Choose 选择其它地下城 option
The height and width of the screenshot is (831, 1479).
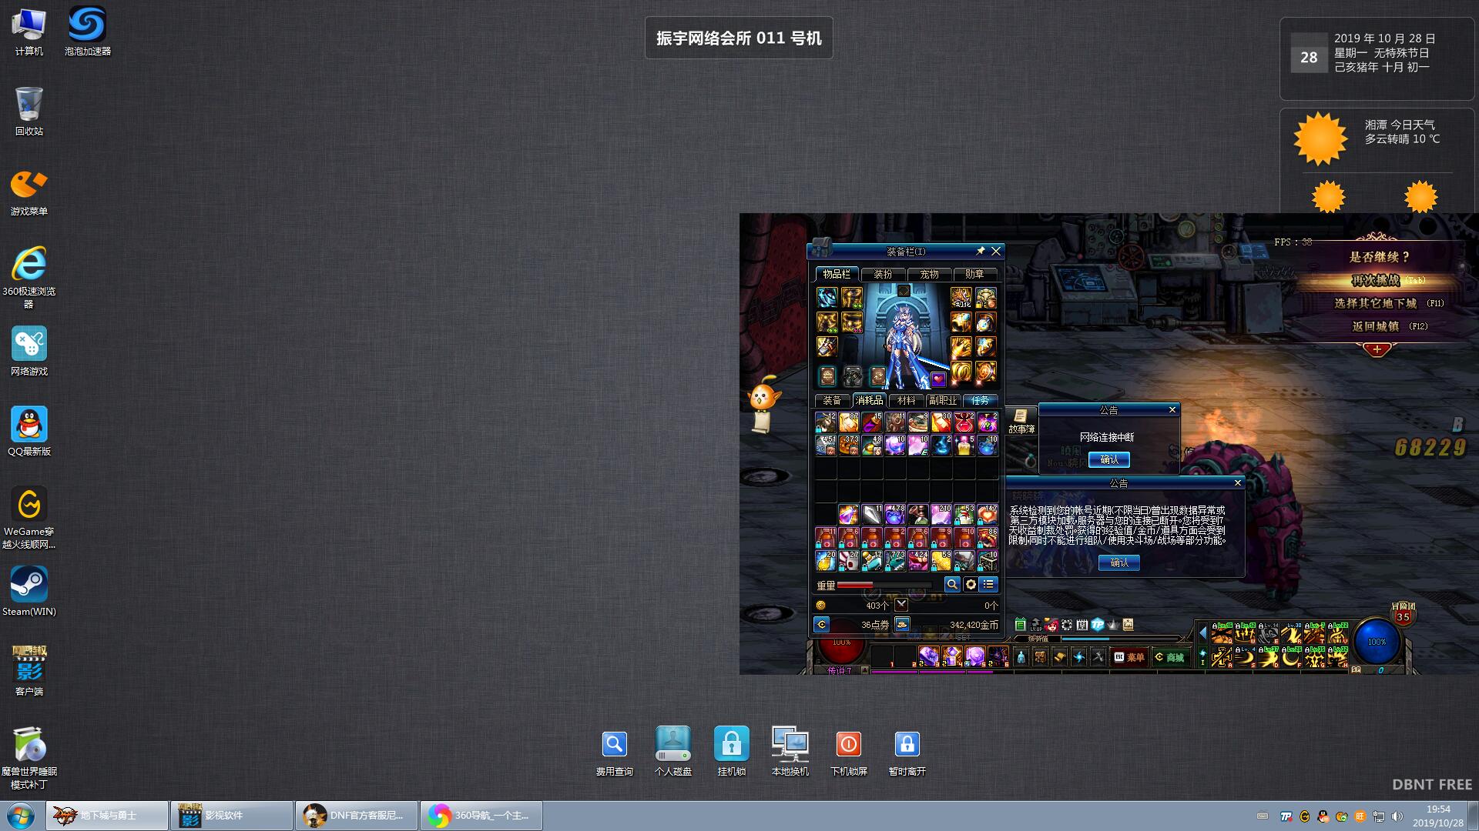(1377, 303)
